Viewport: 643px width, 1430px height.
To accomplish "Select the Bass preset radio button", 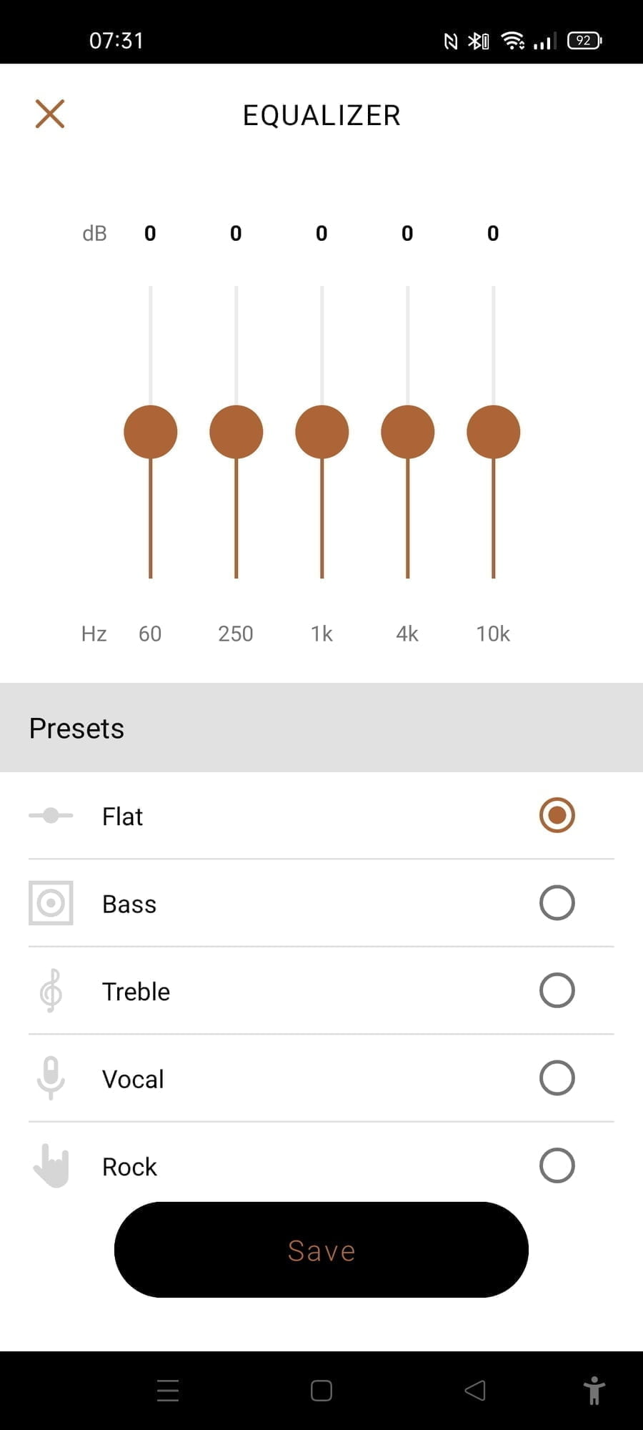I will tap(557, 903).
